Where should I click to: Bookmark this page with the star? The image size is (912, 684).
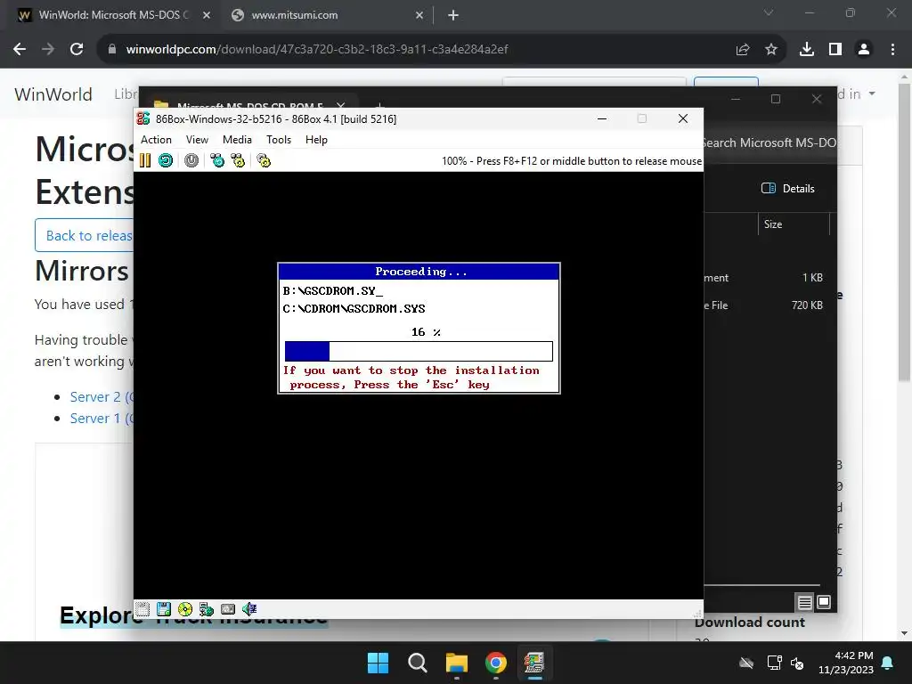point(771,50)
